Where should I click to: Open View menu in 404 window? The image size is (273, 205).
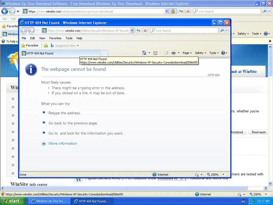(x=42, y=38)
